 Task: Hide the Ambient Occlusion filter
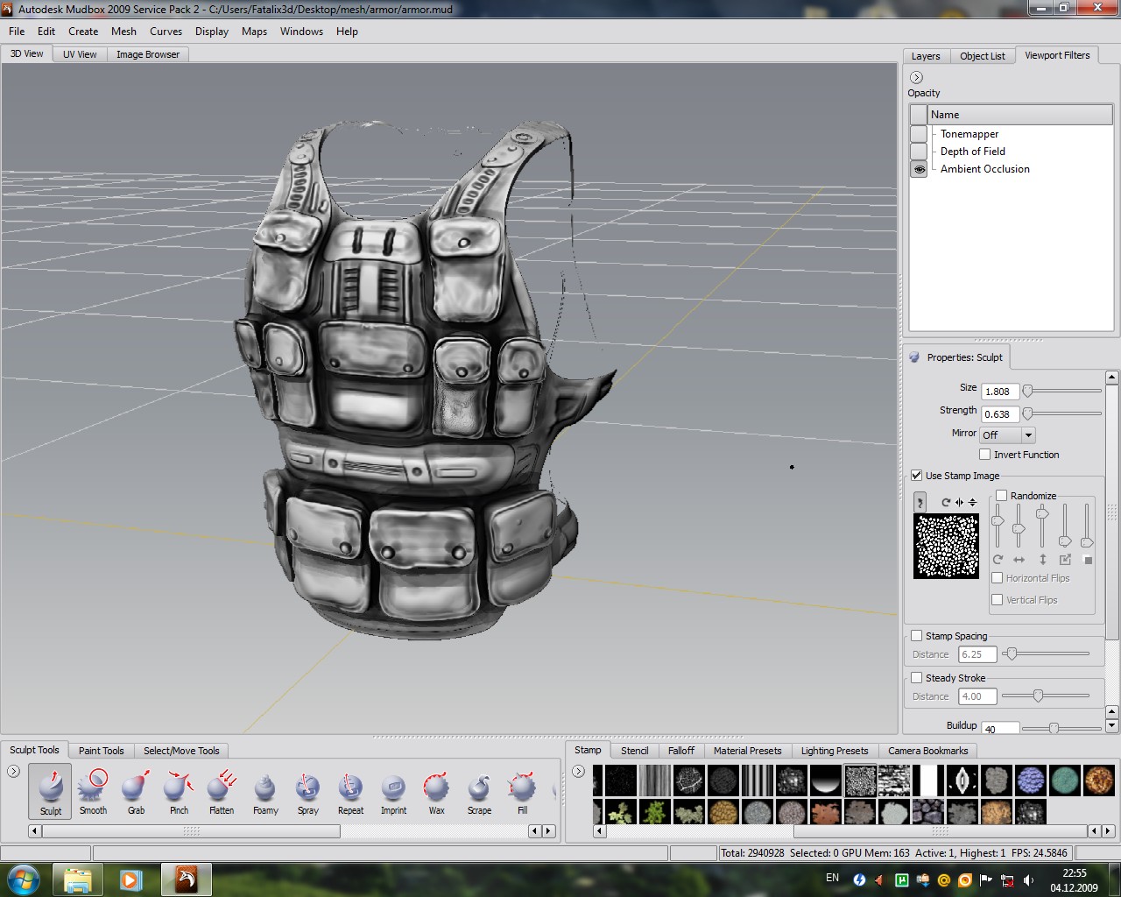tap(918, 169)
